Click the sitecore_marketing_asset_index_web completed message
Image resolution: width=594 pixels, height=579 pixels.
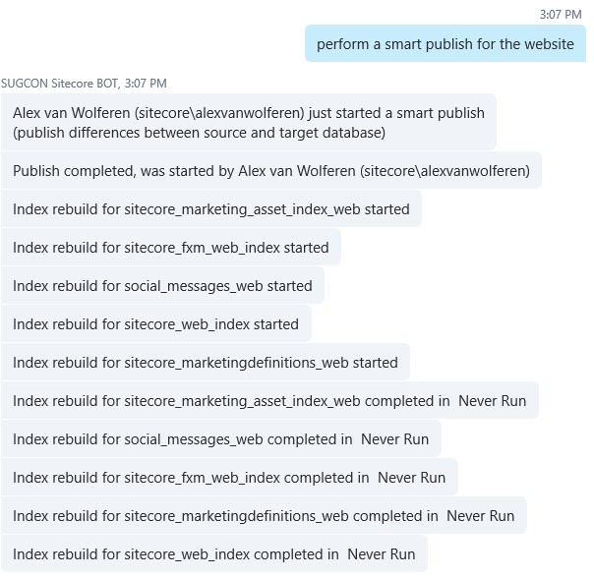[269, 401]
